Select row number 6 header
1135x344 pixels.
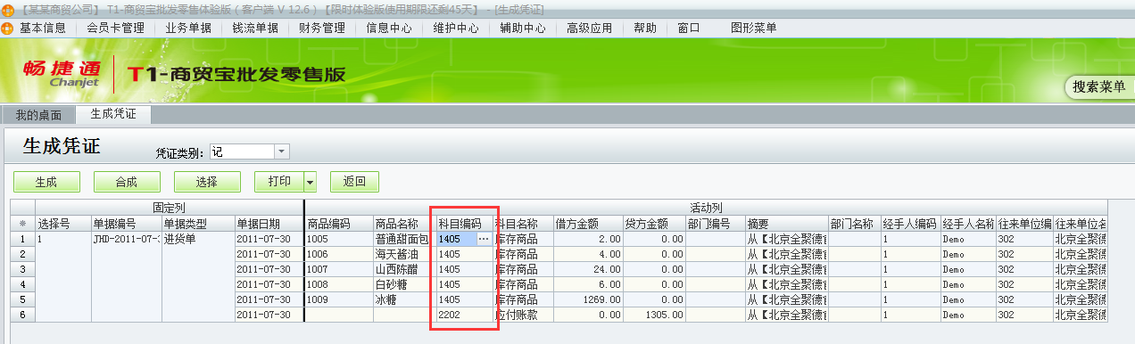[x=22, y=315]
